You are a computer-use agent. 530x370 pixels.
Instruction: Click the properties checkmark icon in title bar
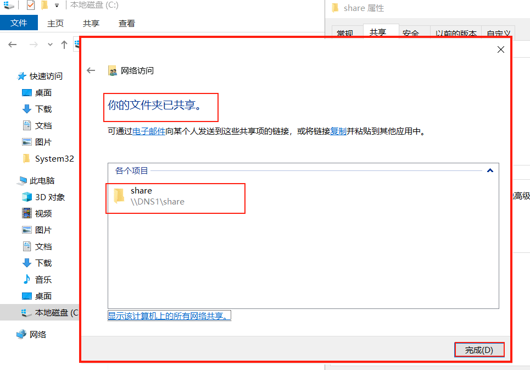coord(31,5)
